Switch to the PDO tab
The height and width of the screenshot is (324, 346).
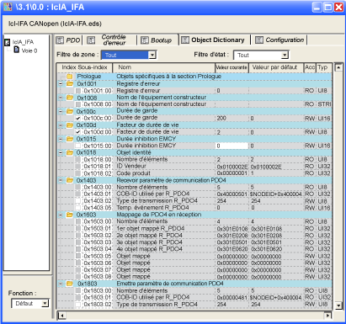click(x=68, y=40)
